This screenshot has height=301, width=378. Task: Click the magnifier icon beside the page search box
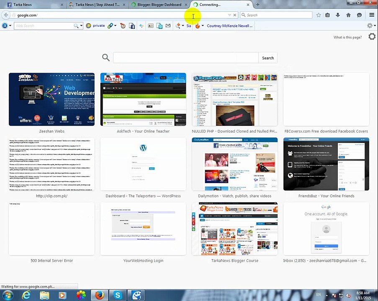coord(106,58)
